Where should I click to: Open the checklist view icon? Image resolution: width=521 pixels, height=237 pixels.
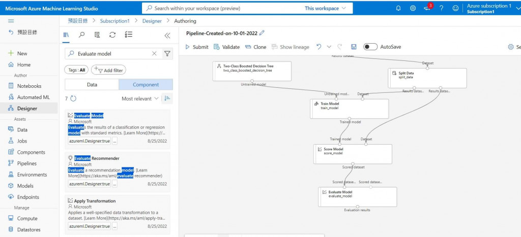(129, 35)
